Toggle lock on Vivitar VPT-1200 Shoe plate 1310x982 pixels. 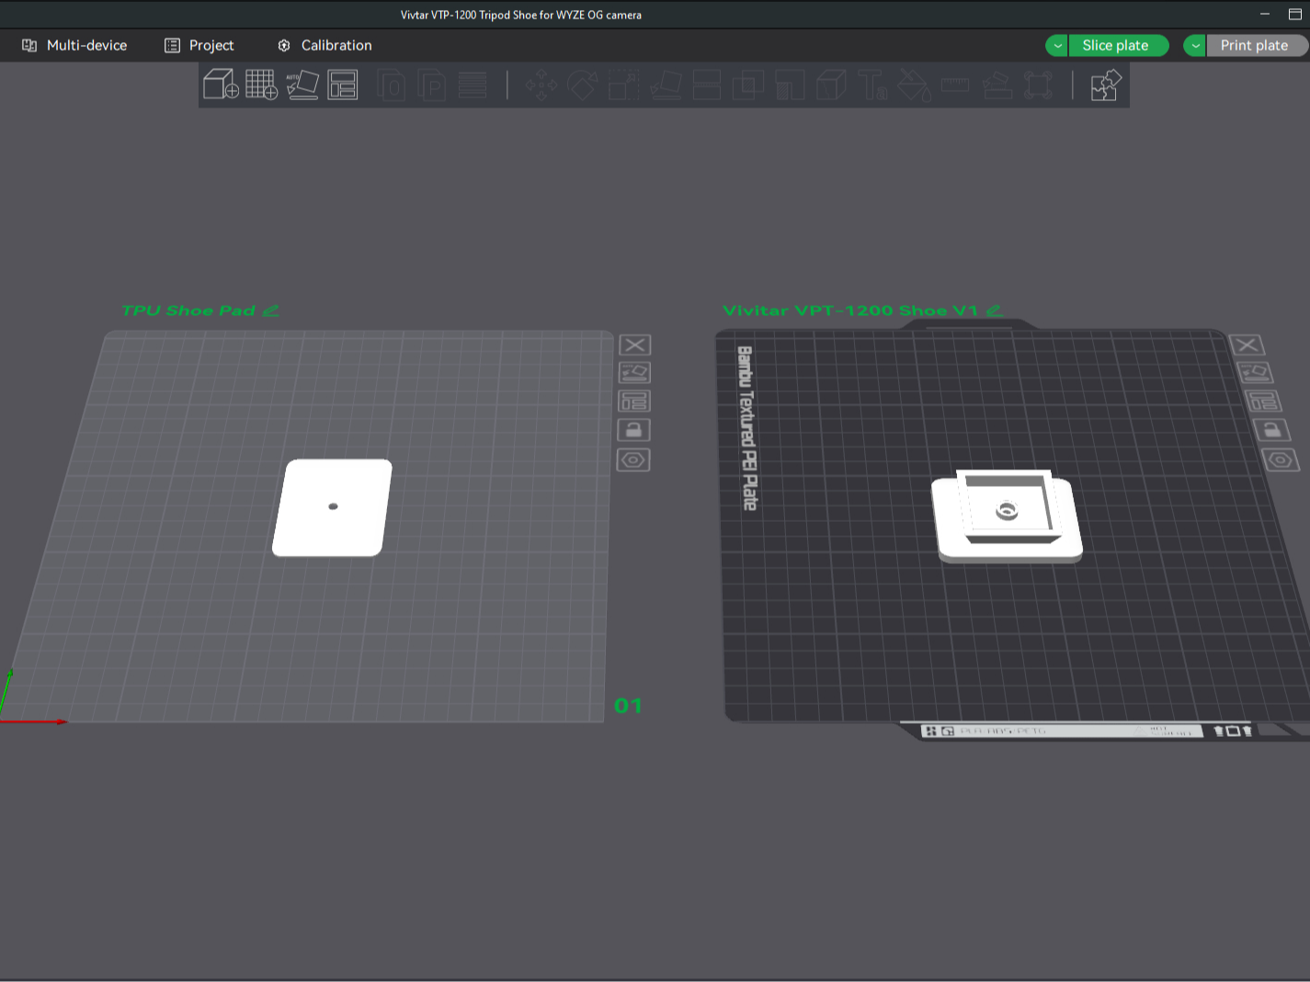[1271, 430]
